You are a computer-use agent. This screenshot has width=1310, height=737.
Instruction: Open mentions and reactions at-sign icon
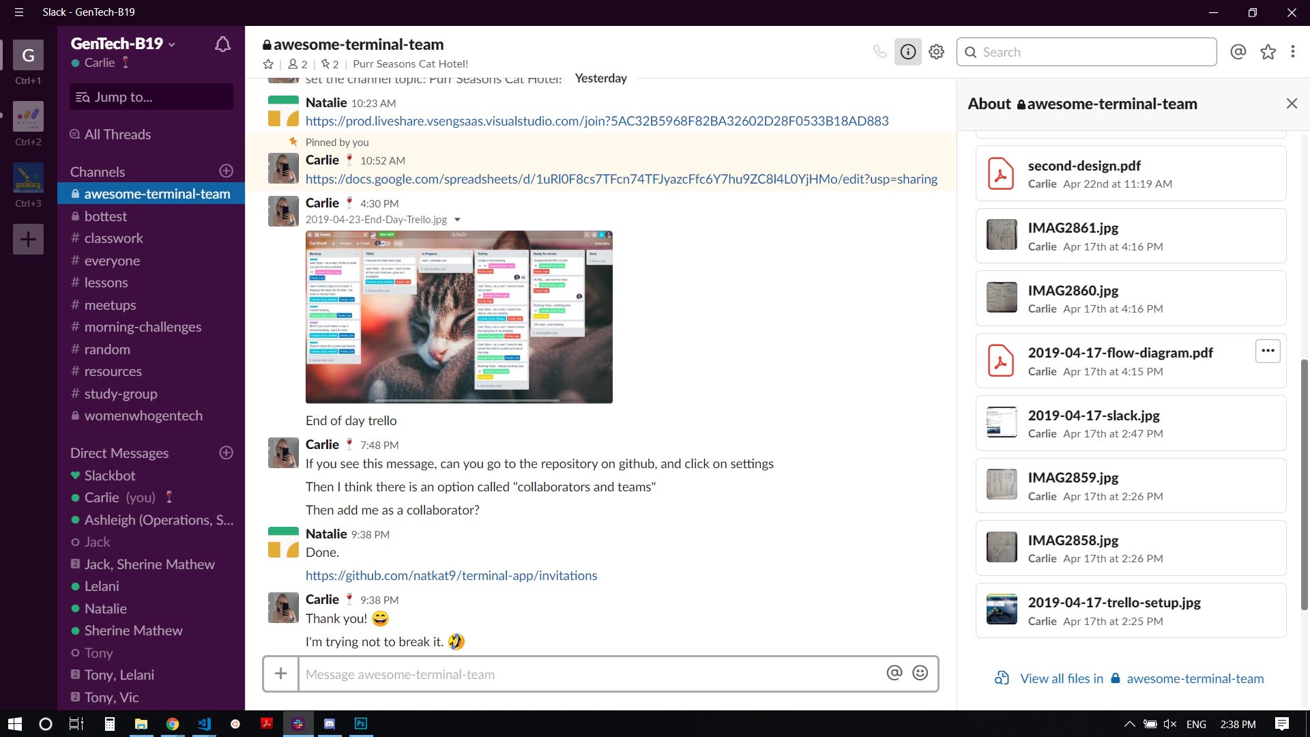(x=1238, y=52)
